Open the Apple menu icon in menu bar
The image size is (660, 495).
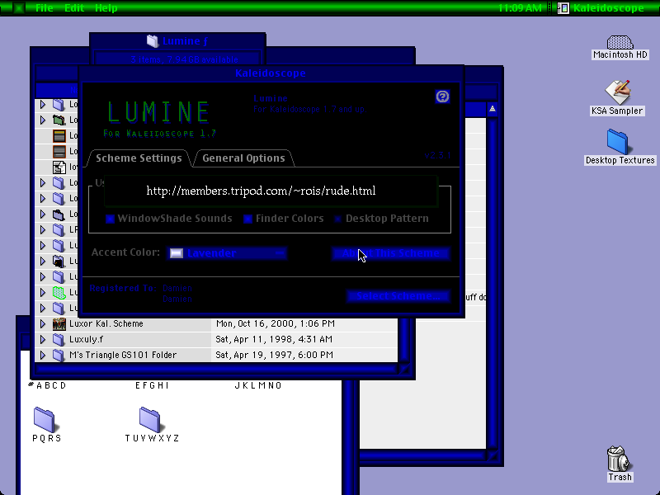point(18,8)
